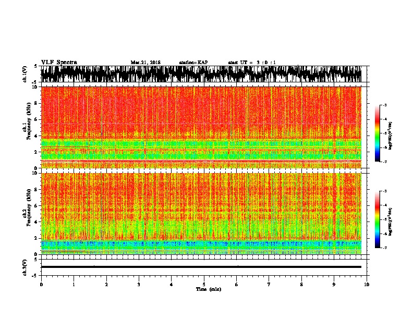The image size is (413, 319).
Task: Click the time axis tick label '8'
Action: 301,285
